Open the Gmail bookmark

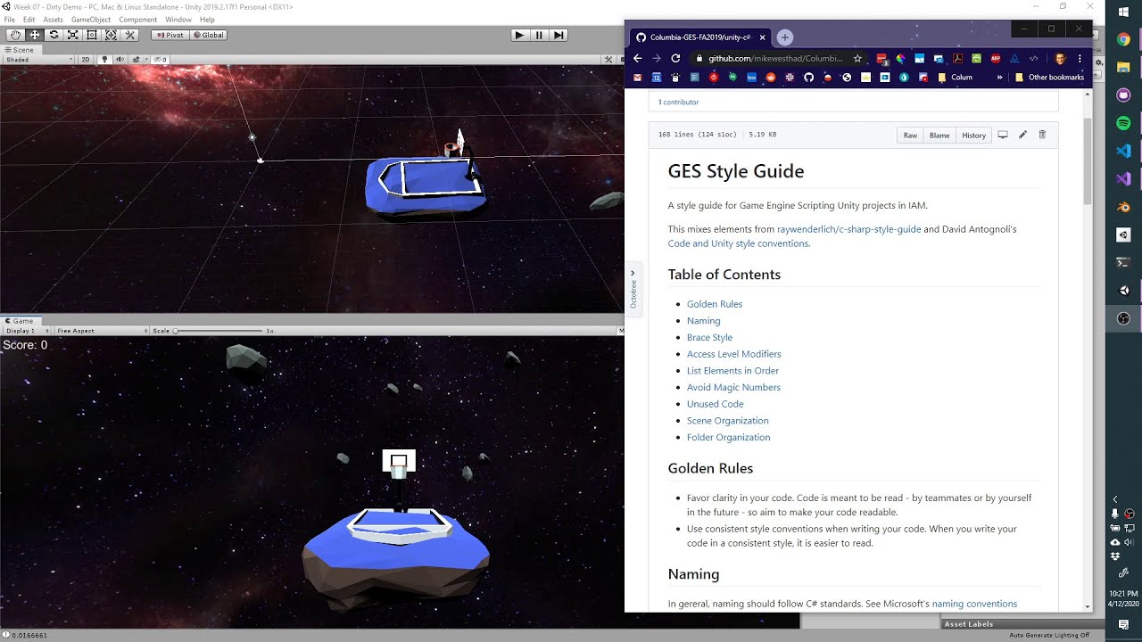coord(637,78)
